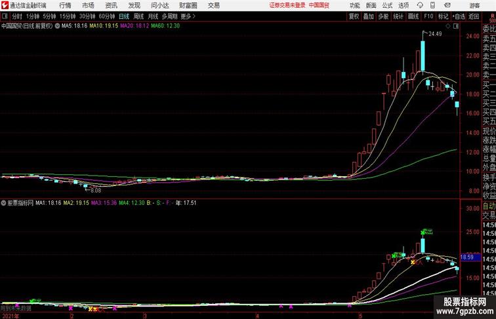Image resolution: width=496 pixels, height=319 pixels.
Task: Click the blue 18.59 price tag
Action: click(470, 257)
